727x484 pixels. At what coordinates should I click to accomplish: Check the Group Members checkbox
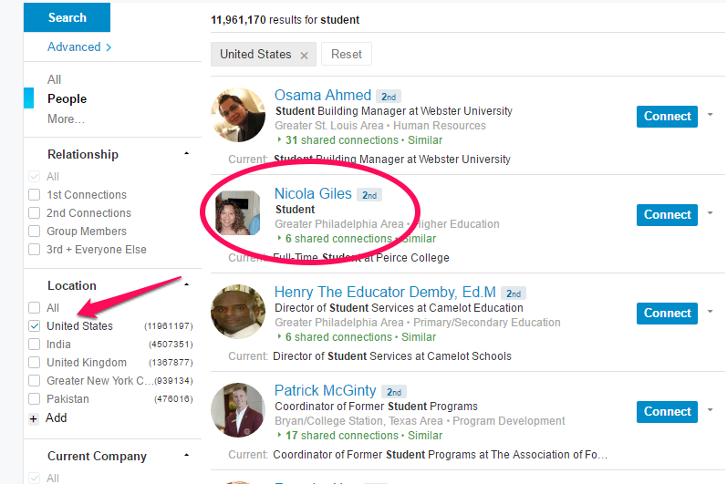(x=35, y=232)
